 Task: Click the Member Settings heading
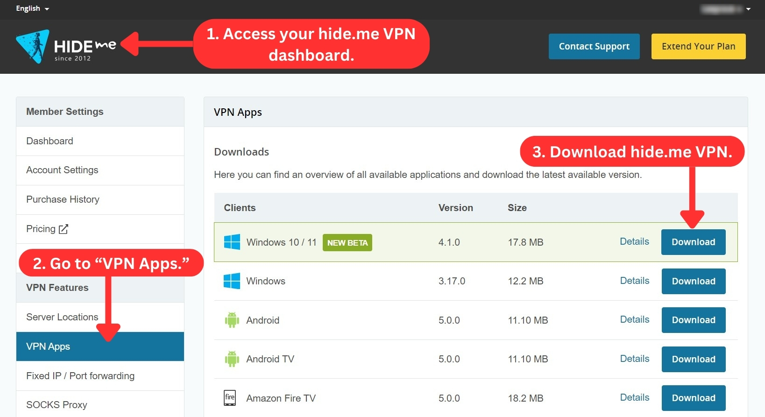point(65,112)
